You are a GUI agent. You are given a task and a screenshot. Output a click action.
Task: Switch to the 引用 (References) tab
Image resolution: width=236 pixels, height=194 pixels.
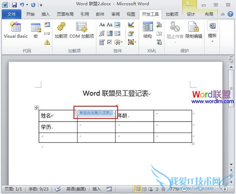pyautogui.click(x=85, y=14)
